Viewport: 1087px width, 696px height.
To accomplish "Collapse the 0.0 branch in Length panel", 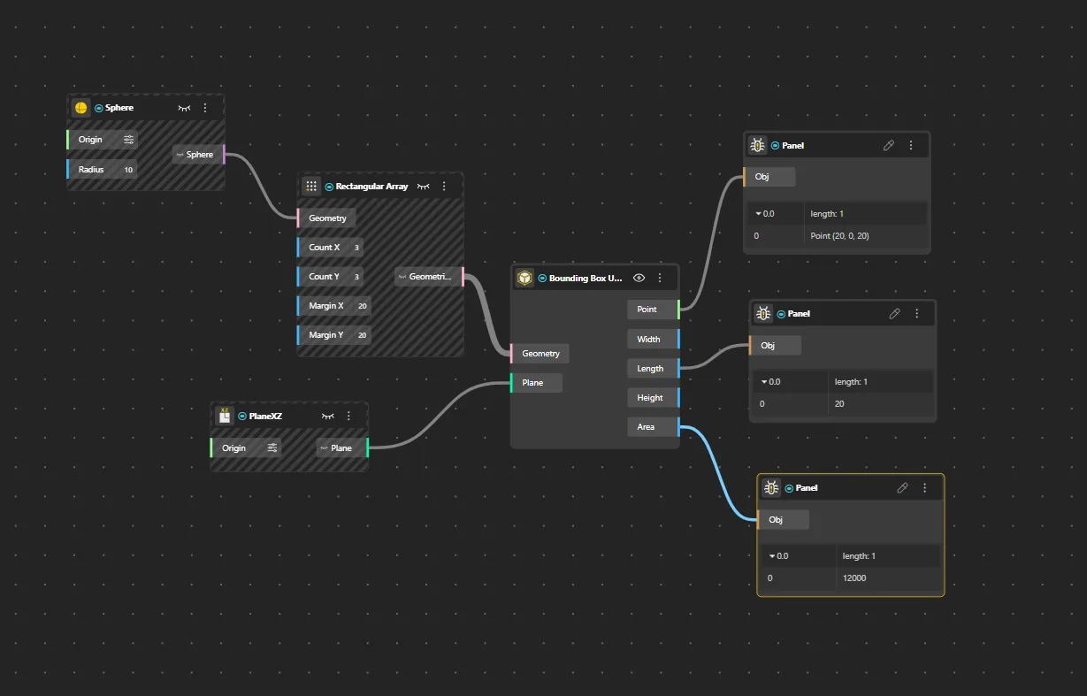I will point(764,382).
